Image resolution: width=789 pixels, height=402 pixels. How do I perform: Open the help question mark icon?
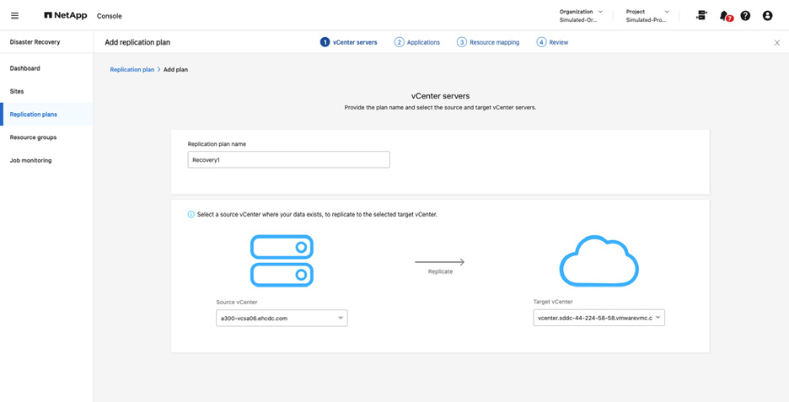745,15
